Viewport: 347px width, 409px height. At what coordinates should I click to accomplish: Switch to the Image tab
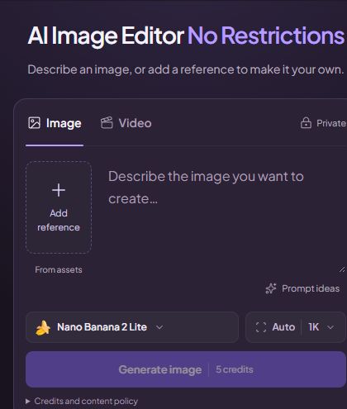tap(55, 123)
